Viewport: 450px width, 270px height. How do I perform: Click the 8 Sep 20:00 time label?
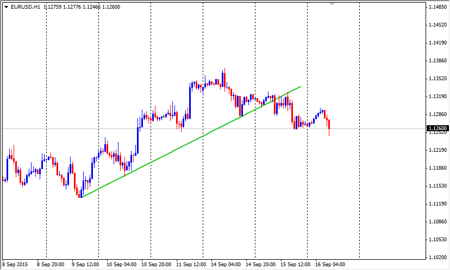51,264
